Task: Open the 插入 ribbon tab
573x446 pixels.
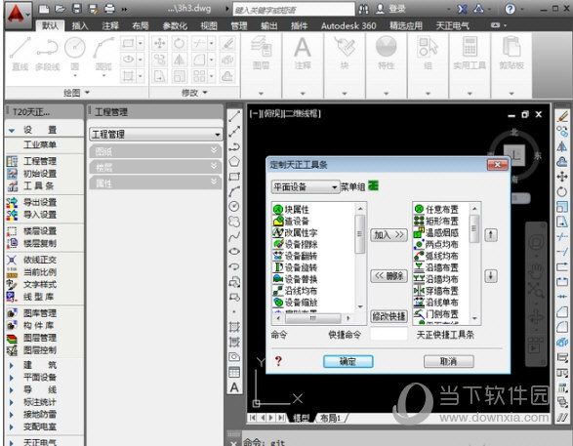Action: click(x=80, y=25)
